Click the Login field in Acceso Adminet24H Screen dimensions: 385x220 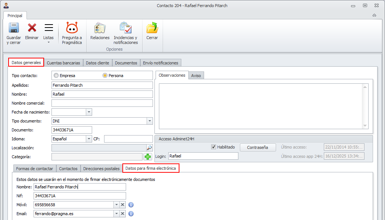pyautogui.click(x=203, y=156)
